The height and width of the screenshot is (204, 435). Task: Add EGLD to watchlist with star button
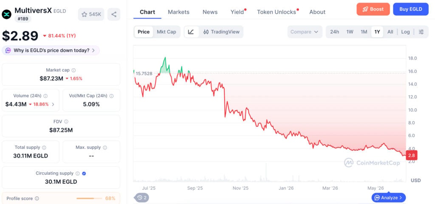pos(91,14)
